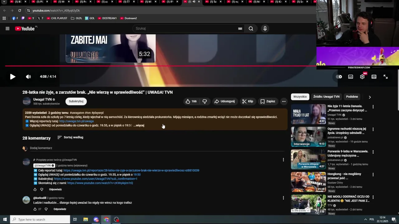Reply to pinned comment with Odpowiedz
The height and width of the screenshot is (224, 399).
(x=55, y=189)
